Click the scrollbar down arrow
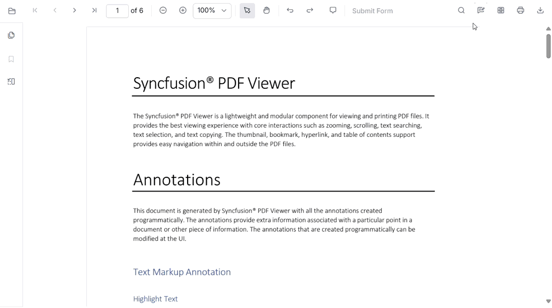Viewport: 552px width, 308px height. (x=548, y=301)
